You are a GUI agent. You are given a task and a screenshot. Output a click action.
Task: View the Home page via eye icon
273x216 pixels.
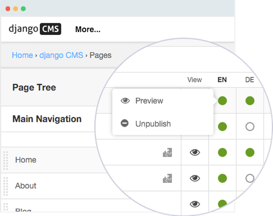pyautogui.click(x=195, y=153)
